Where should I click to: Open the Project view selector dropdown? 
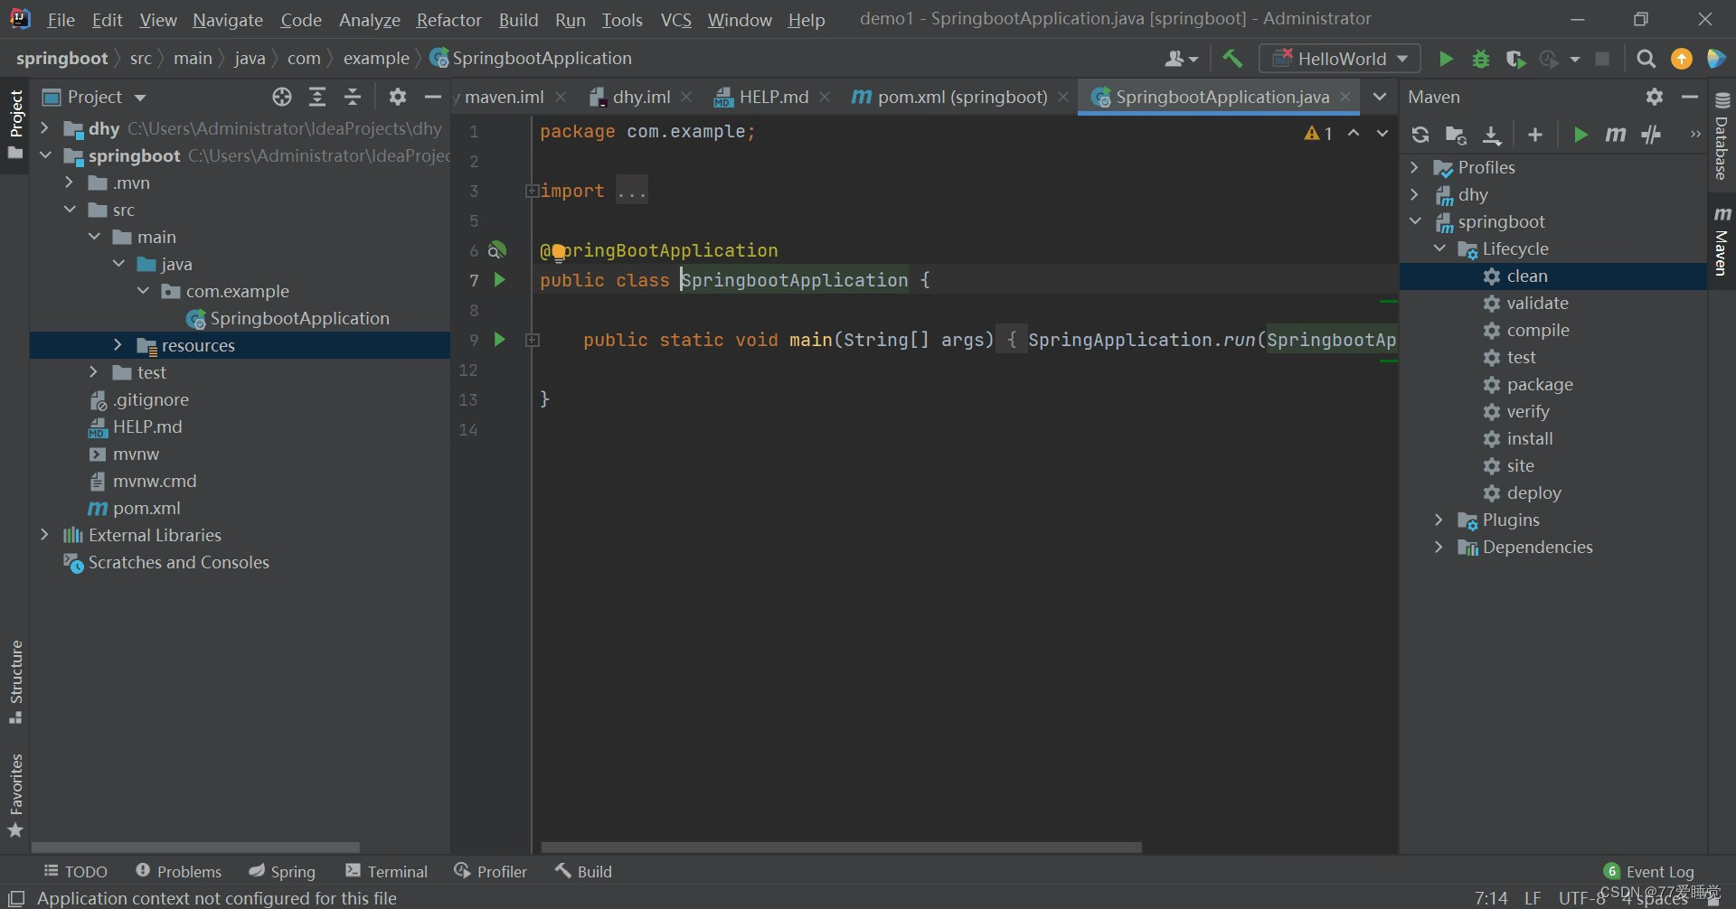[94, 97]
